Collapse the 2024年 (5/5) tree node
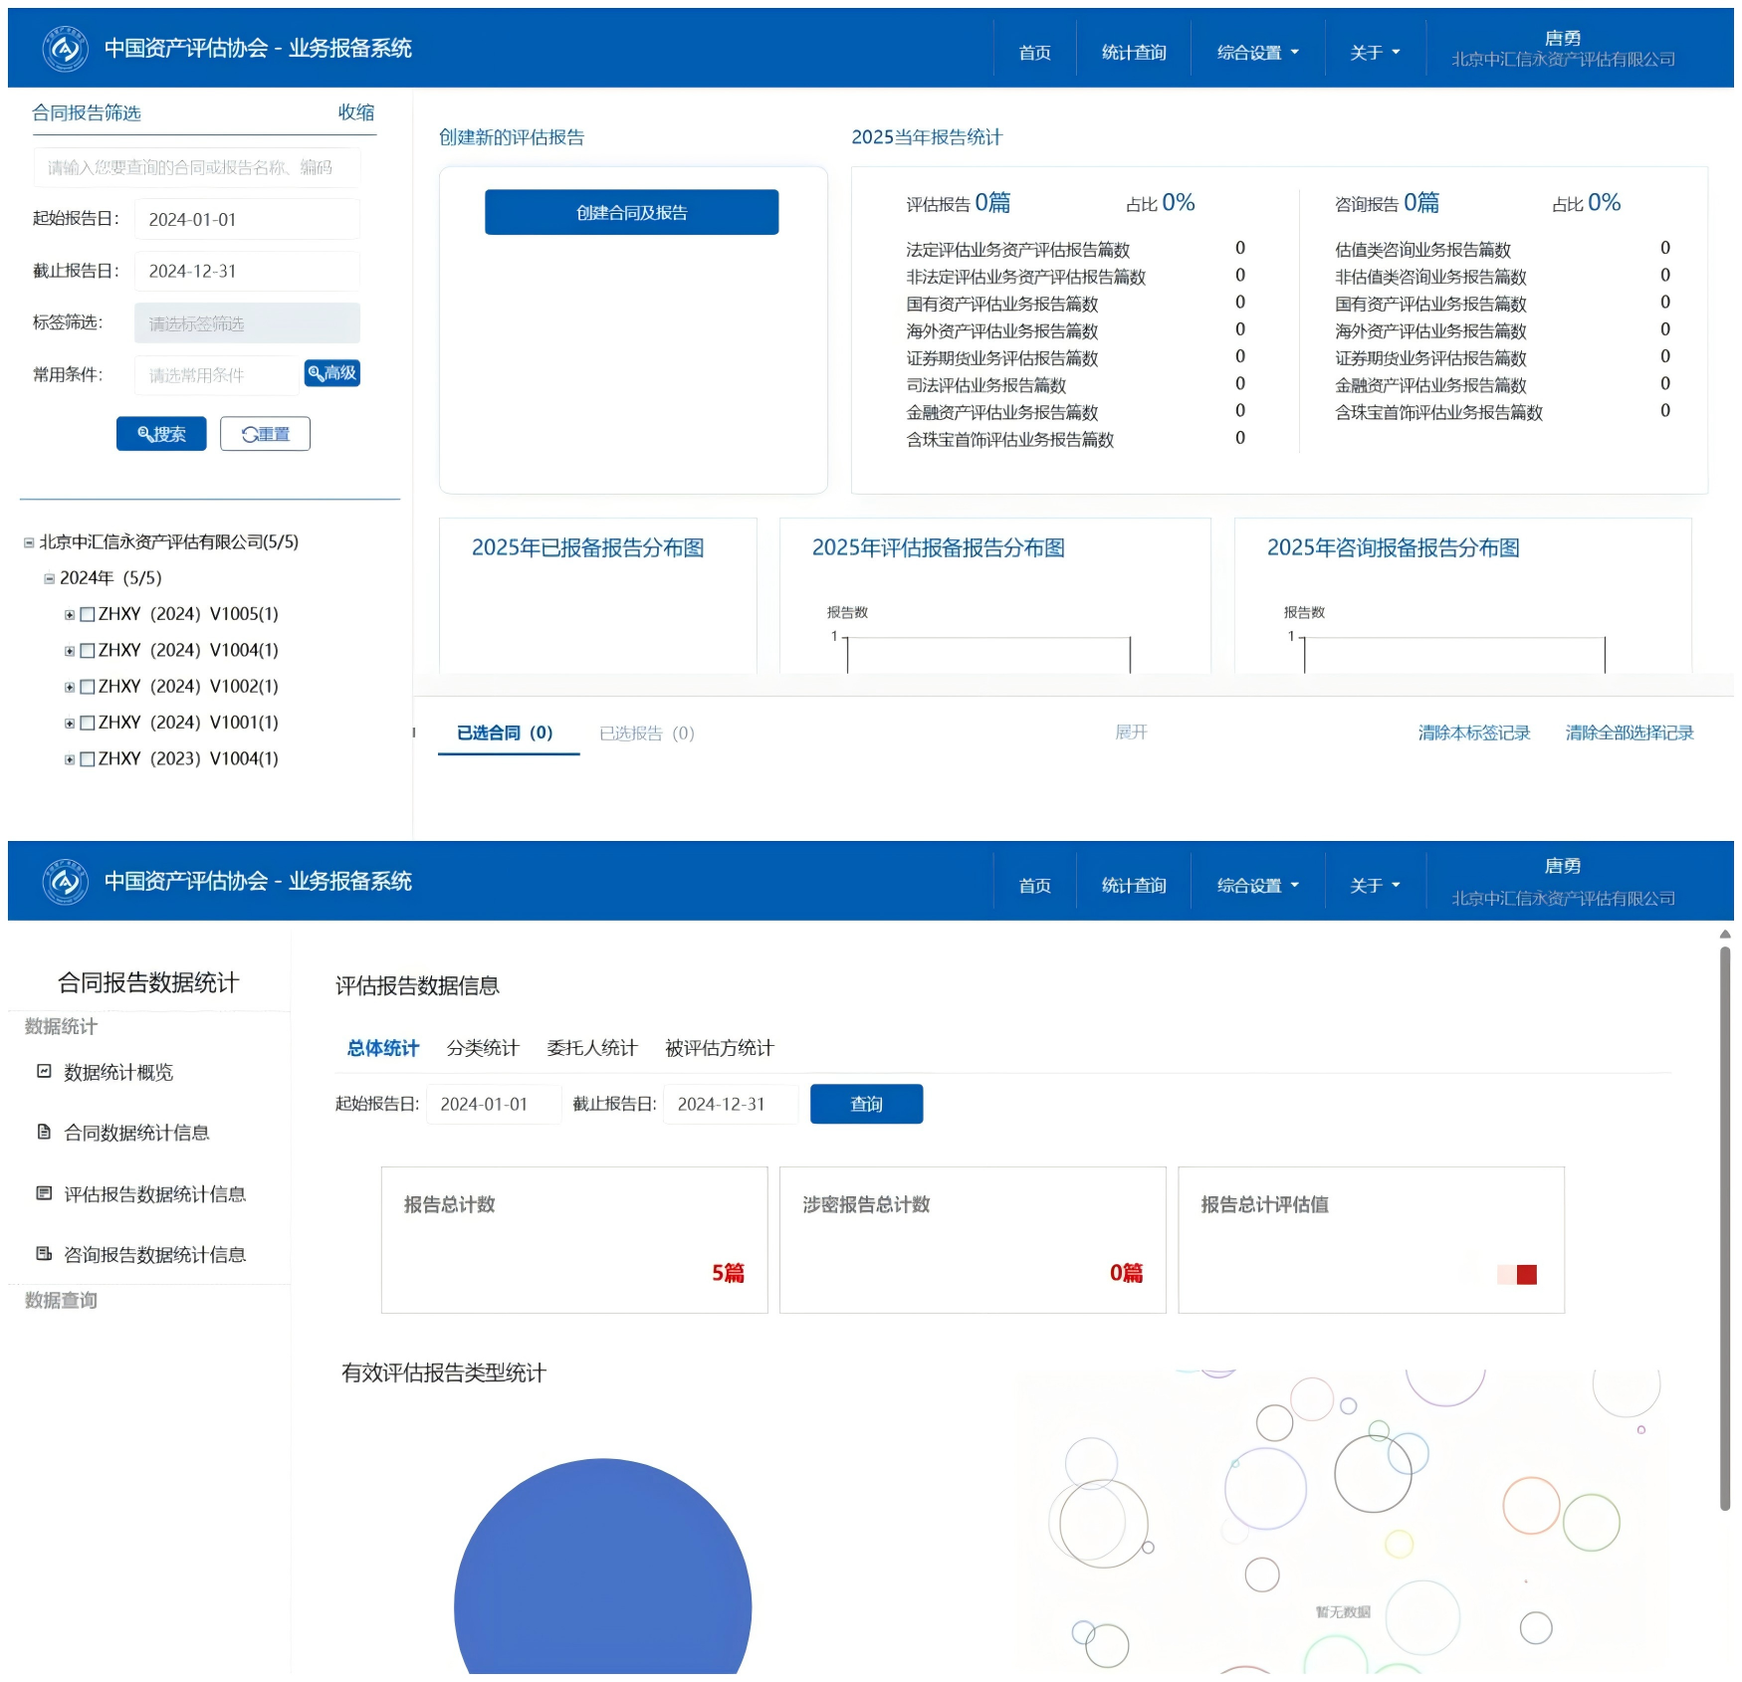This screenshot has height=1682, width=1742. [x=49, y=578]
